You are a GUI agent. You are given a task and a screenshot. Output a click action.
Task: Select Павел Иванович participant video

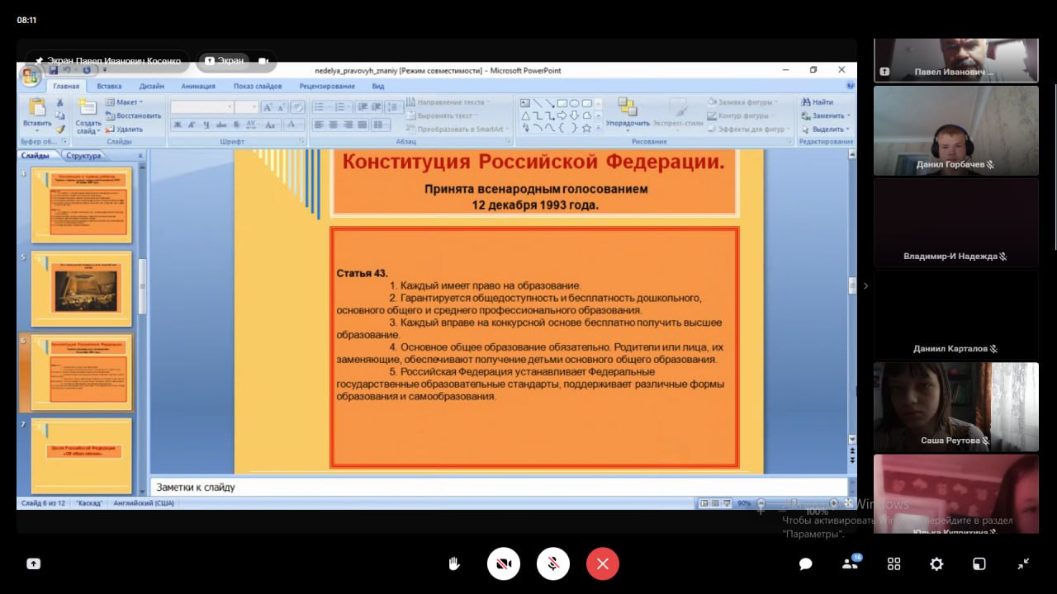(956, 60)
